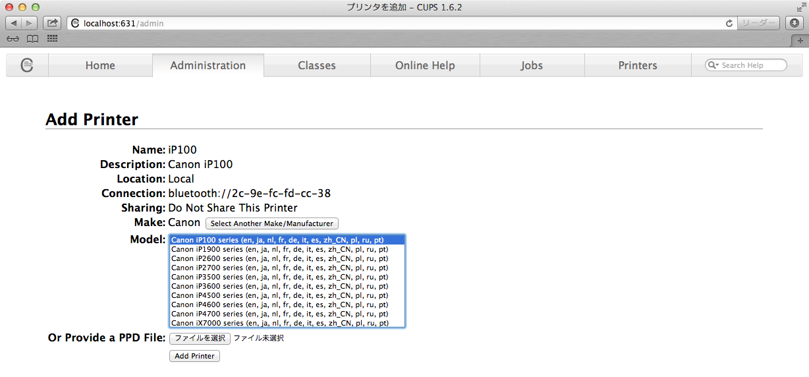Click the CUPS logo icon
The width and height of the screenshot is (809, 377).
[x=27, y=65]
